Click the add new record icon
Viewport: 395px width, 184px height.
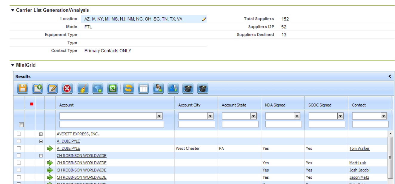point(37,89)
